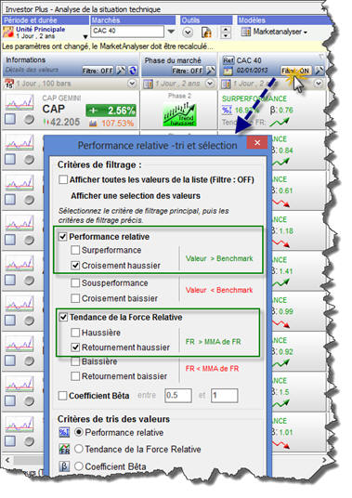The width and height of the screenshot is (352, 498).
Task: Click the stepper arrows in Outils section
Action: [226, 33]
